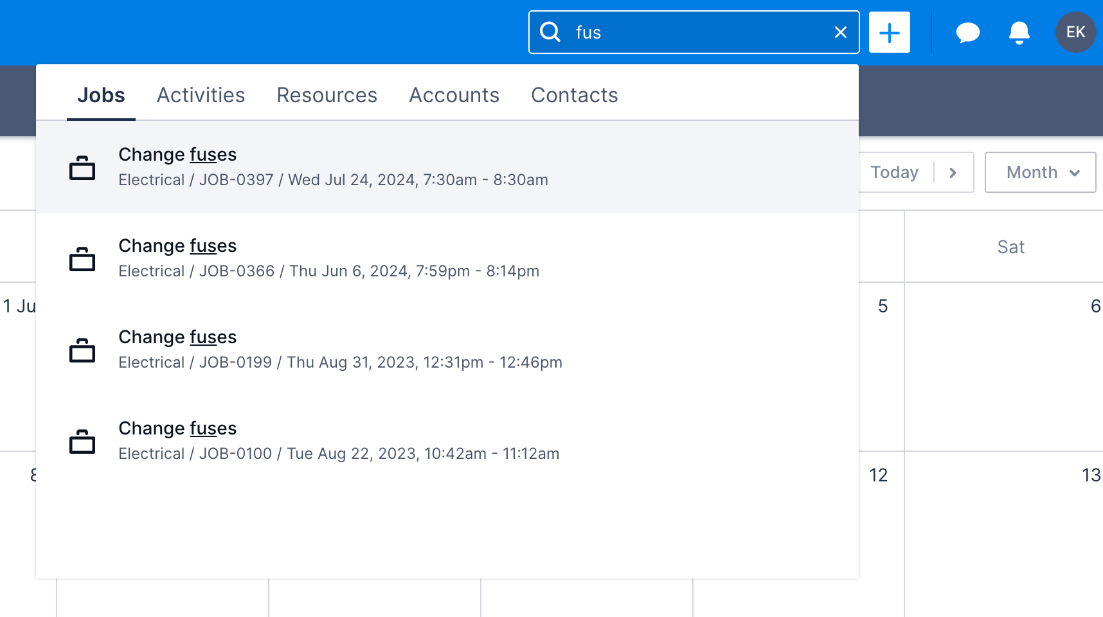The height and width of the screenshot is (617, 1103).
Task: Open the notifications bell
Action: 1018,32
